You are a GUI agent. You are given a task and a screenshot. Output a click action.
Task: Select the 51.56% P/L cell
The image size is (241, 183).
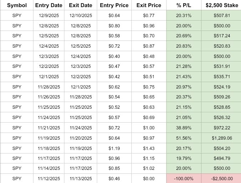[184, 138]
